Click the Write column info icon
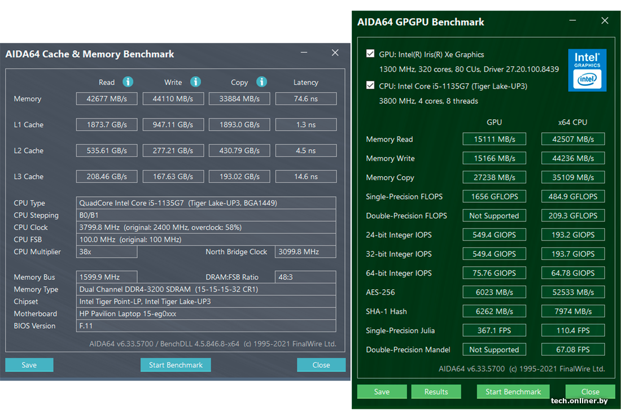Screen dimensions: 621x414 click(195, 82)
